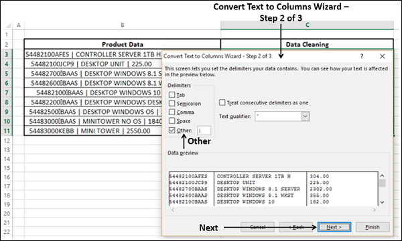This screenshot has height=241, width=402.
Task: Click the Help question mark in wizard title bar
Action: click(362, 56)
